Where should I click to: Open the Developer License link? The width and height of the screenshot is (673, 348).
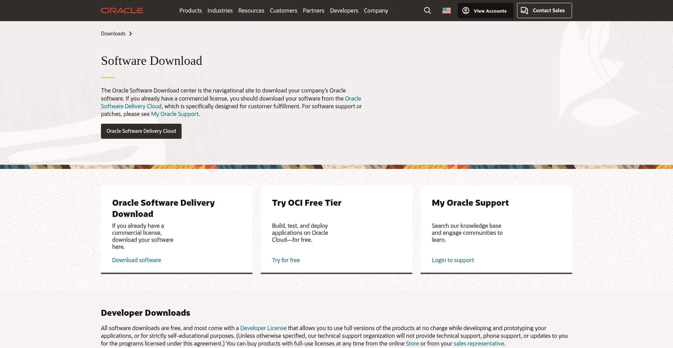point(263,328)
